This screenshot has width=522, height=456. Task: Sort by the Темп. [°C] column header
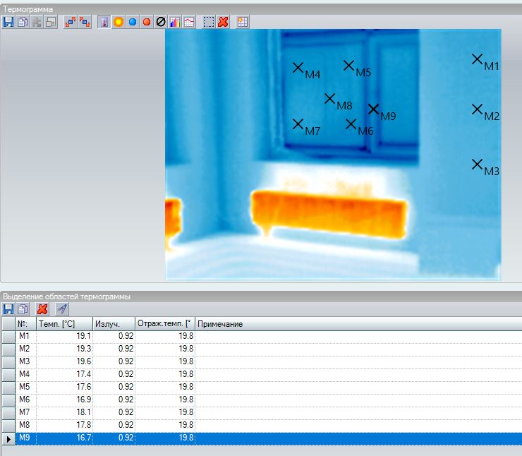63,323
